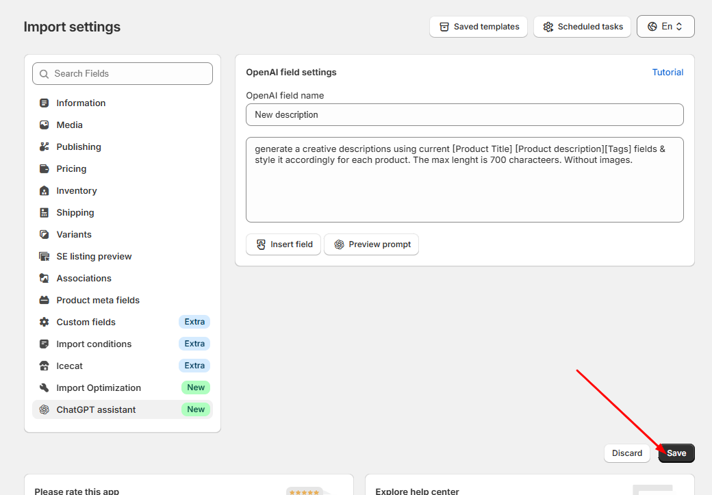Click the Extra badge beside Icecat

(x=194, y=366)
